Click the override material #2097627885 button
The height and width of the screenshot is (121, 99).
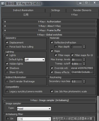[x=82, y=68]
